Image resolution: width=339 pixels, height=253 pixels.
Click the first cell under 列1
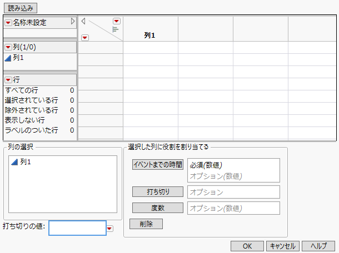151,48
